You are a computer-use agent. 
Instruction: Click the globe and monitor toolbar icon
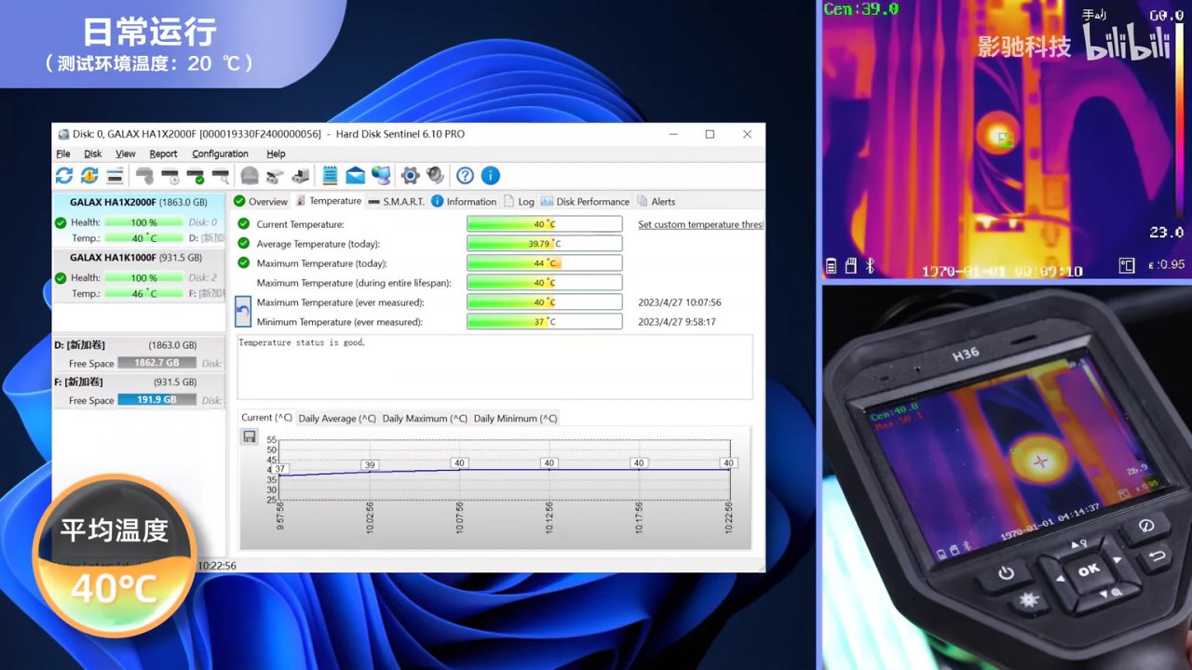(x=381, y=175)
